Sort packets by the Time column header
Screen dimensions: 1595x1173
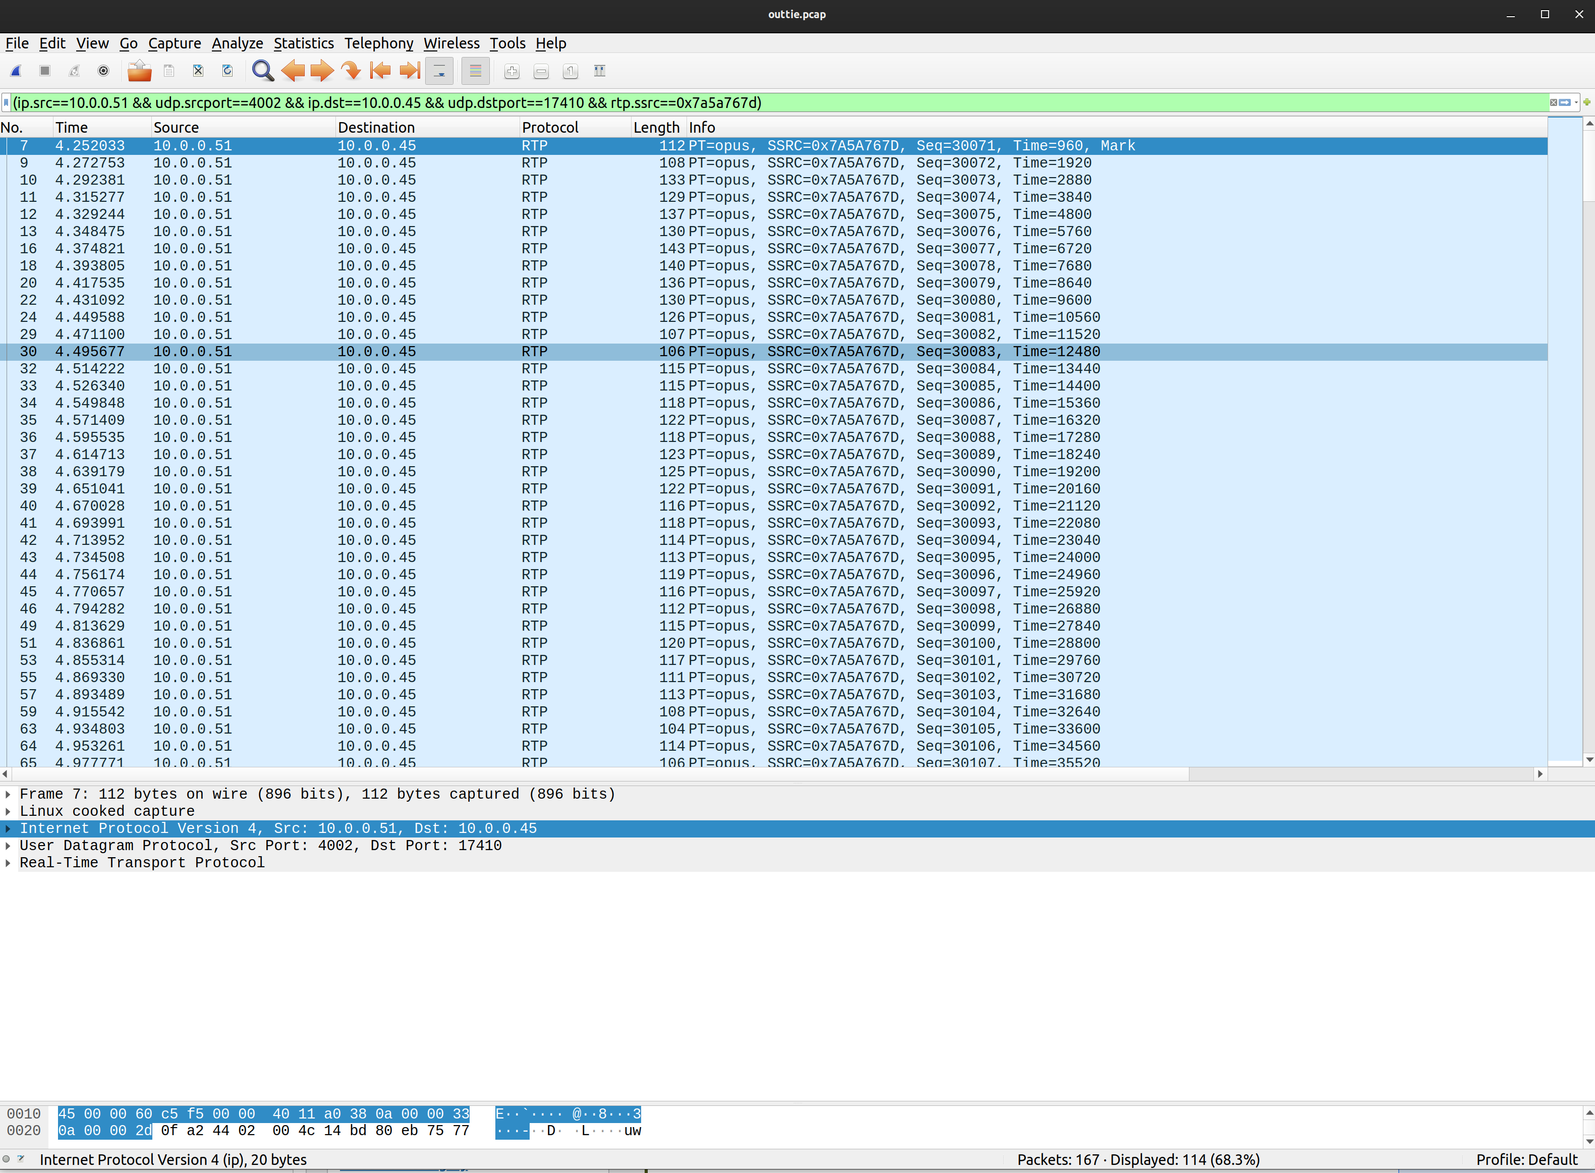point(102,128)
